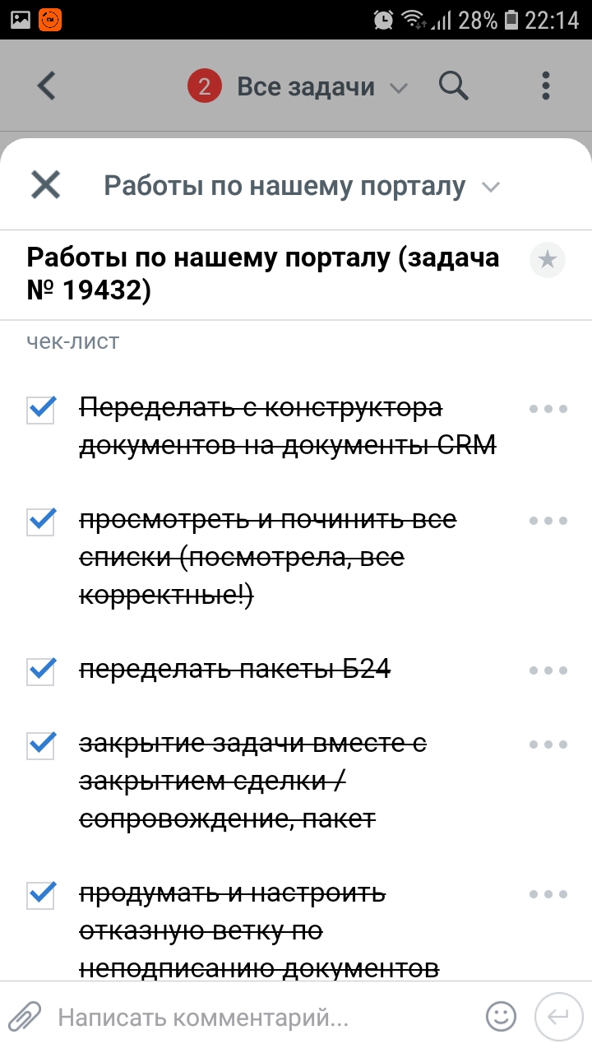Toggle 'закрытие задачи вместе с закрытием' checkbox
592x1053 pixels.
pyautogui.click(x=41, y=745)
